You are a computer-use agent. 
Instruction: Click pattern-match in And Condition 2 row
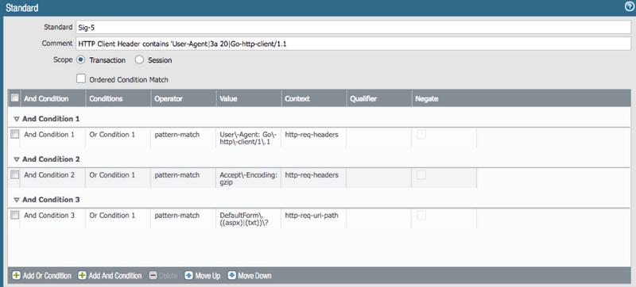(184, 178)
